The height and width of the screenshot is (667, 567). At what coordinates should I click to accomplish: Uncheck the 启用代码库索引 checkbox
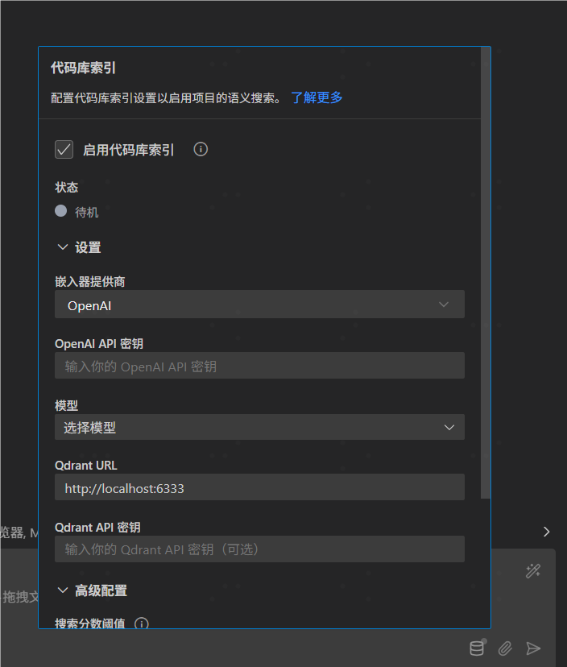pos(64,150)
